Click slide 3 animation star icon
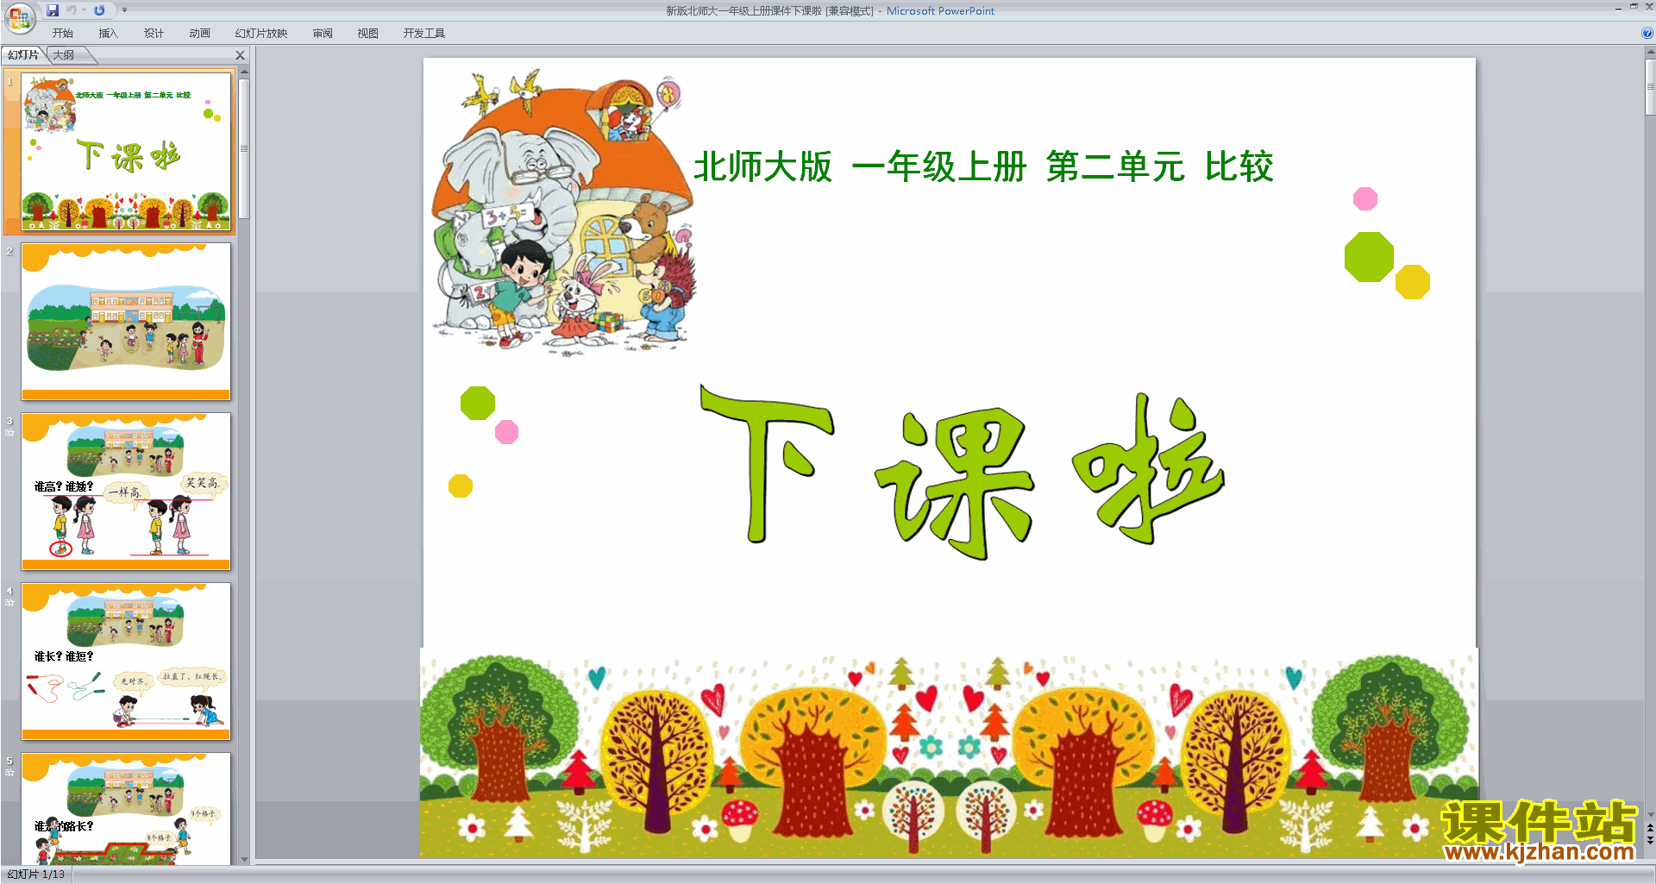This screenshot has width=1656, height=884. 9,433
